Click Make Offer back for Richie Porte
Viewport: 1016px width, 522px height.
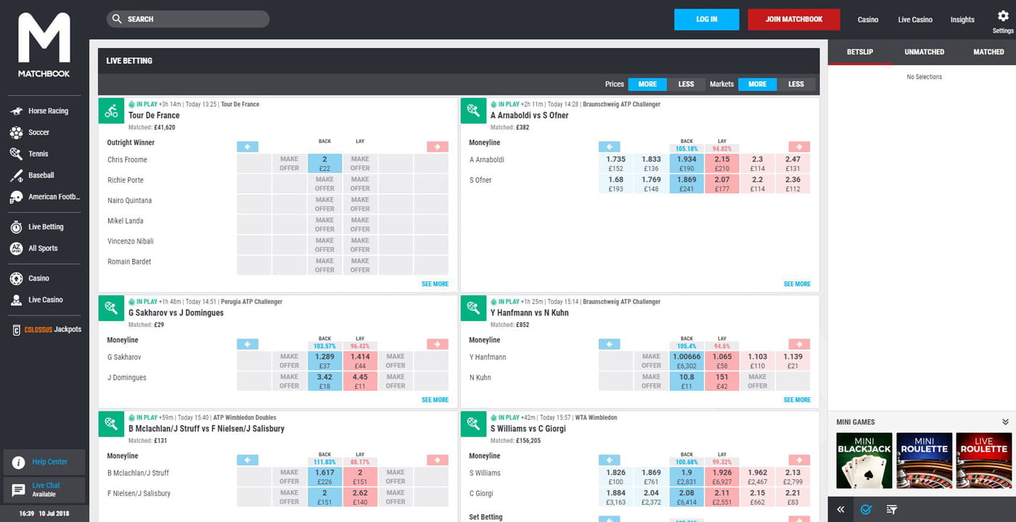[324, 183]
